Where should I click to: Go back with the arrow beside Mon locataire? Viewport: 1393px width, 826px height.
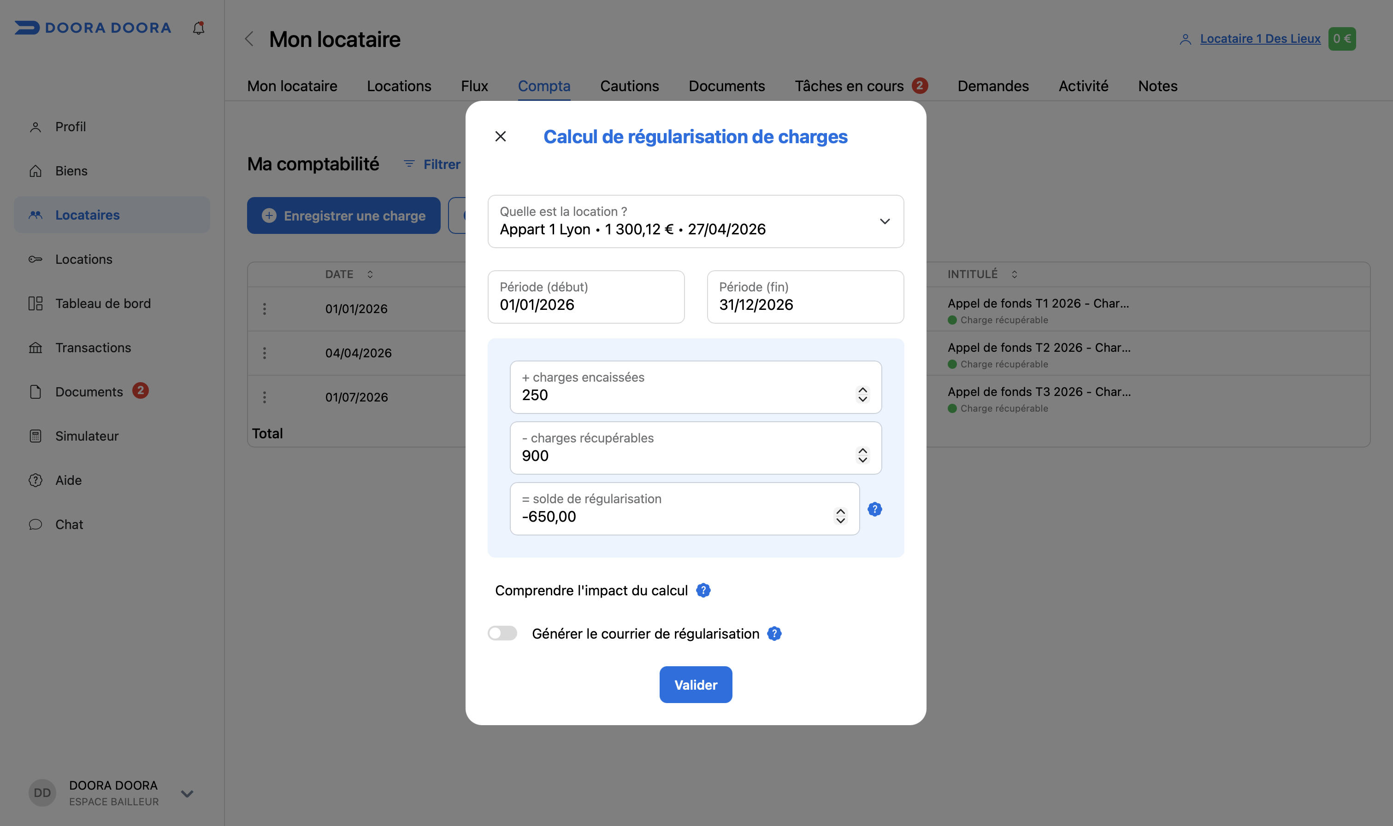tap(250, 39)
